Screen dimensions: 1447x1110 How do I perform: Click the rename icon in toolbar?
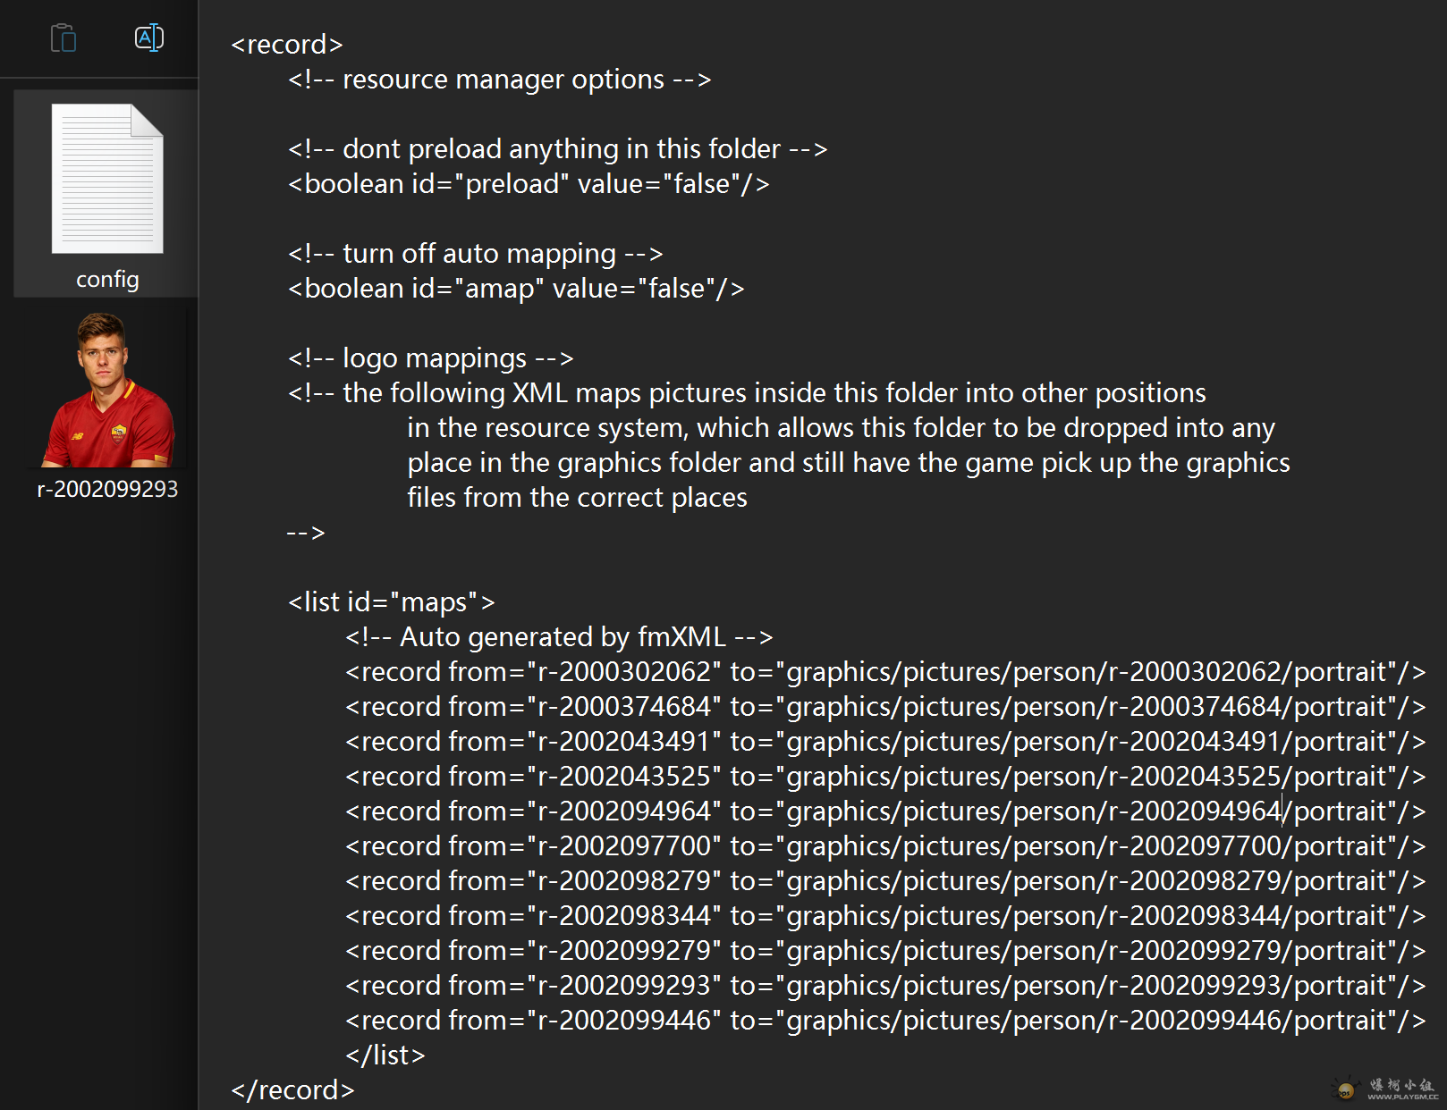coord(149,38)
